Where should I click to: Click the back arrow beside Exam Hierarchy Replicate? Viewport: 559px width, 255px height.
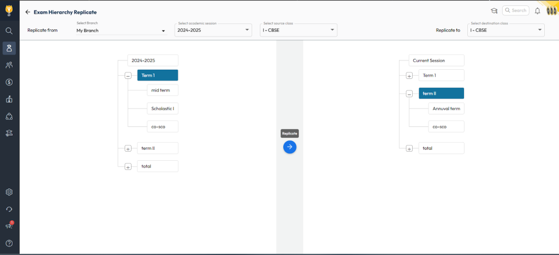[x=28, y=12]
